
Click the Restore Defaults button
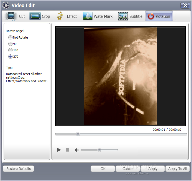[x=19, y=169]
